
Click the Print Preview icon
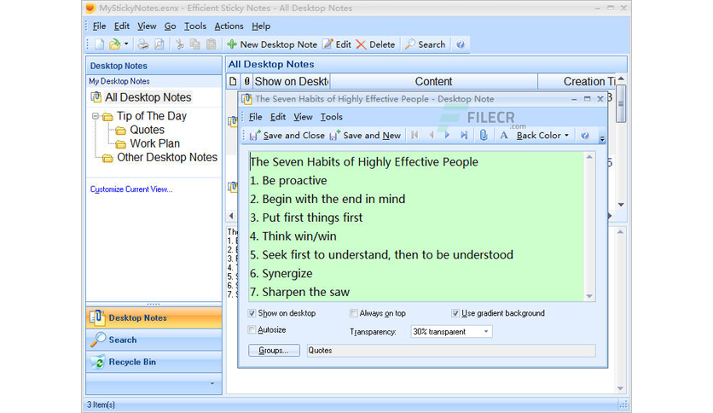(159, 44)
